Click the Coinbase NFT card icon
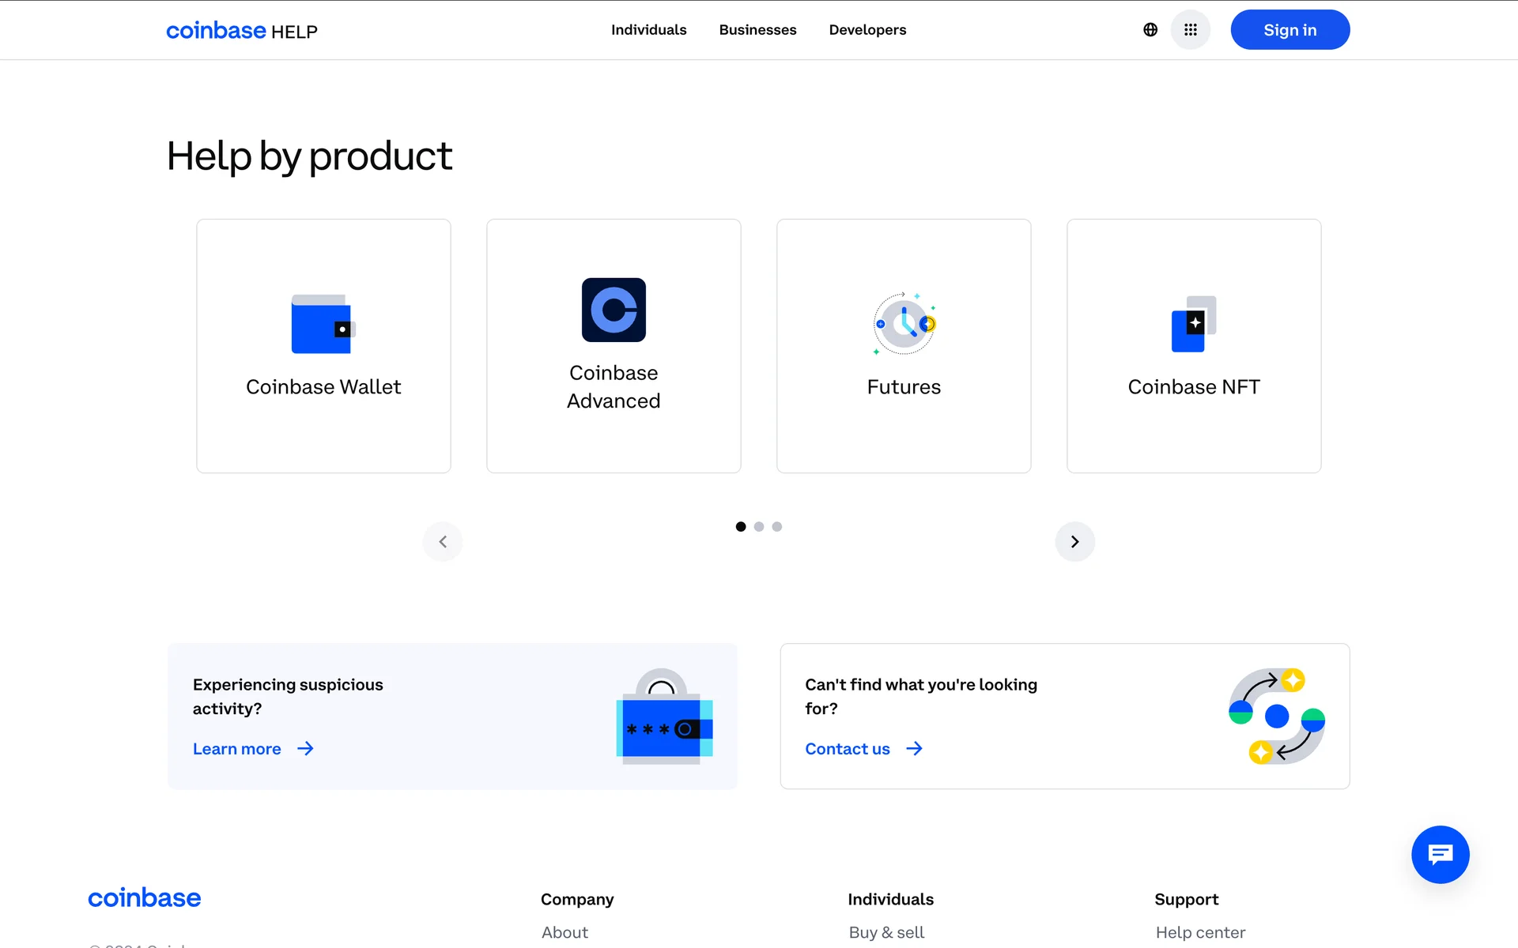This screenshot has height=948, width=1518. (x=1193, y=324)
